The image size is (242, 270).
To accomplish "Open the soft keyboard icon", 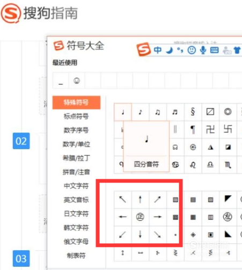I will [214, 50].
